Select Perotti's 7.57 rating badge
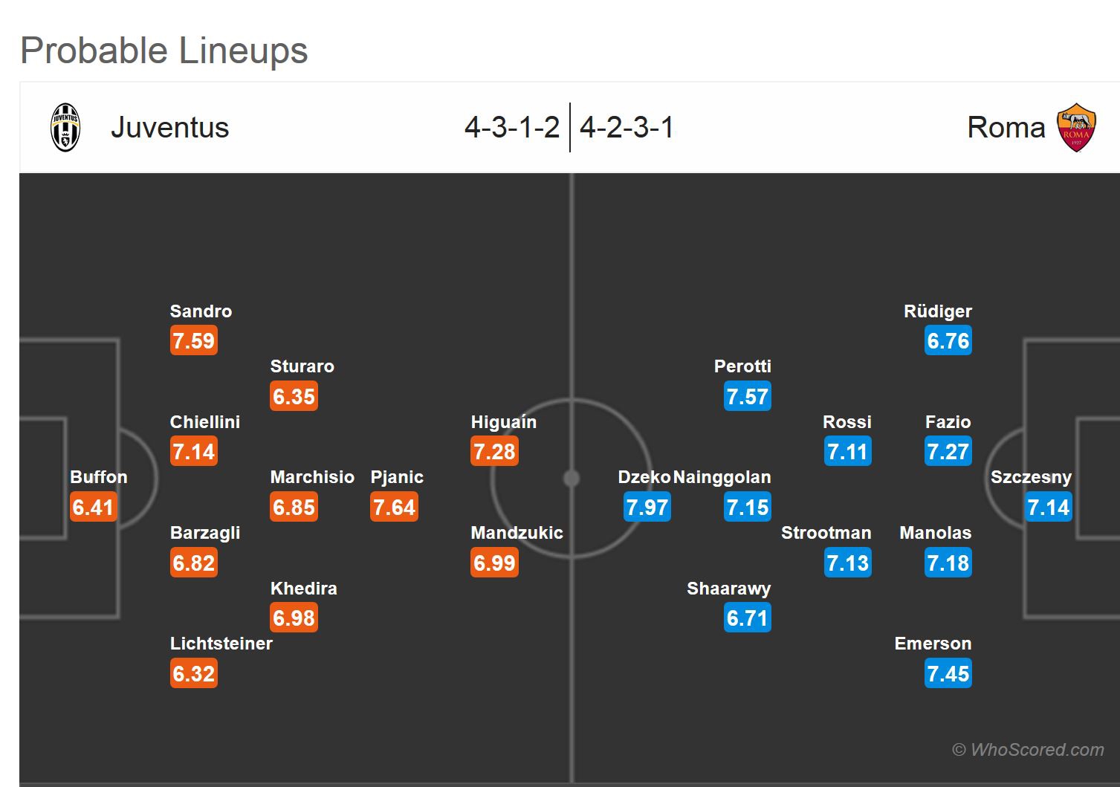The image size is (1120, 787). click(x=748, y=397)
